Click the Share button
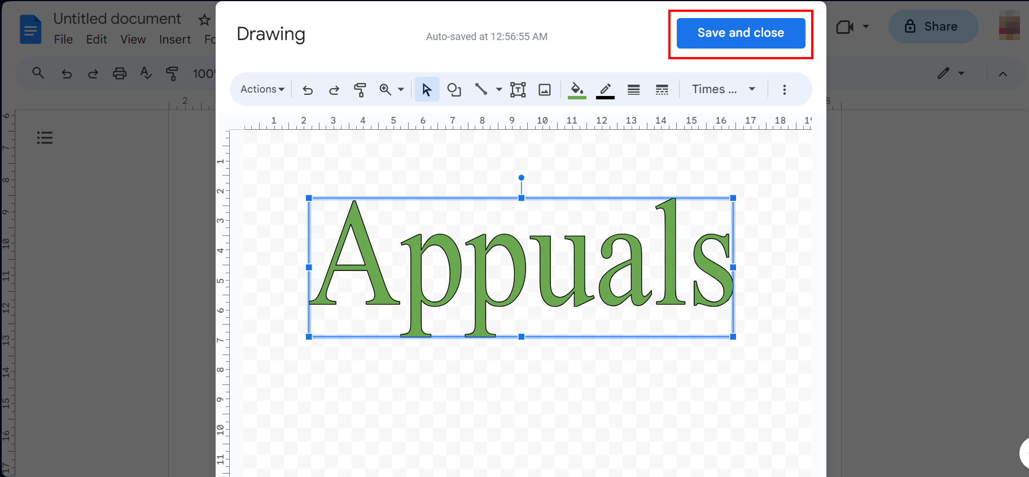Viewport: 1029px width, 477px height. [933, 27]
